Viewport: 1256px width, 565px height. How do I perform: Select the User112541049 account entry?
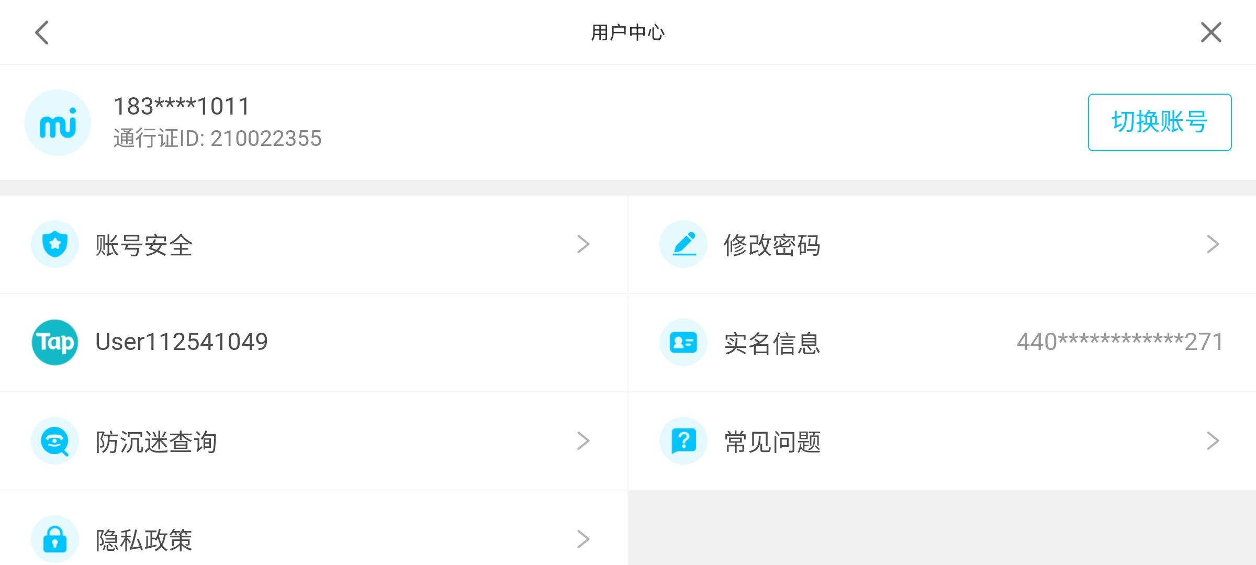click(181, 342)
